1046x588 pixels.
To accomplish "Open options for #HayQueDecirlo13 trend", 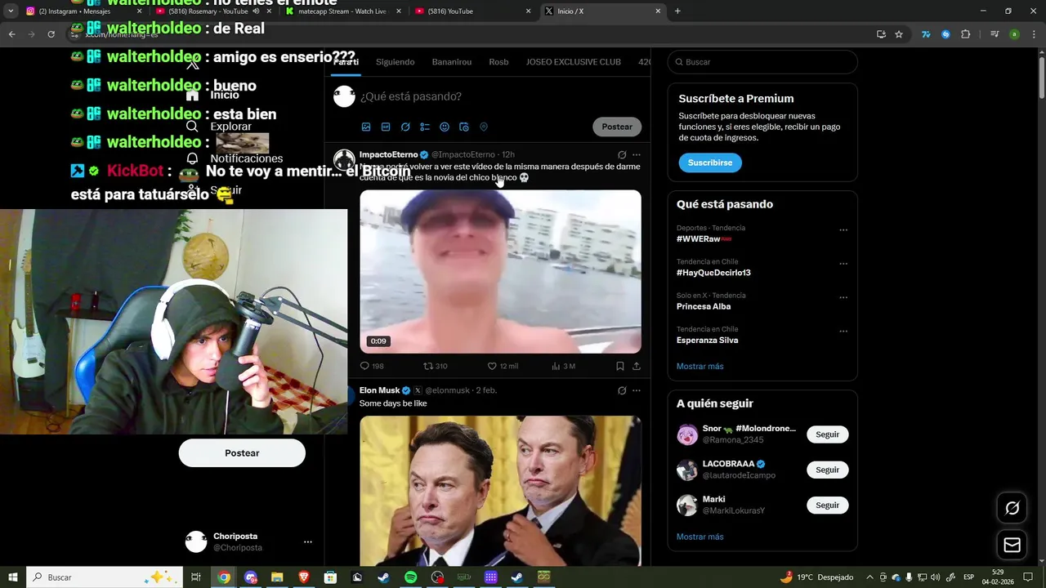I will 843,264.
